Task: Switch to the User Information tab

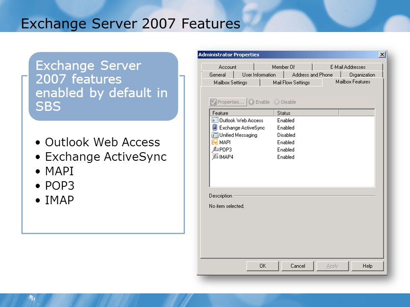Action: (x=259, y=75)
